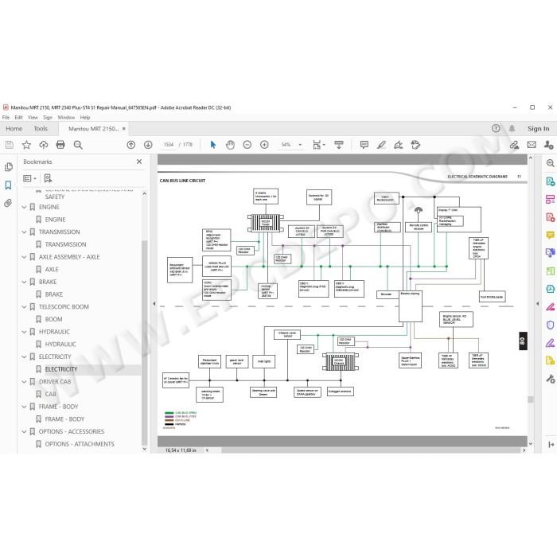Add the document to starred files

(26, 145)
